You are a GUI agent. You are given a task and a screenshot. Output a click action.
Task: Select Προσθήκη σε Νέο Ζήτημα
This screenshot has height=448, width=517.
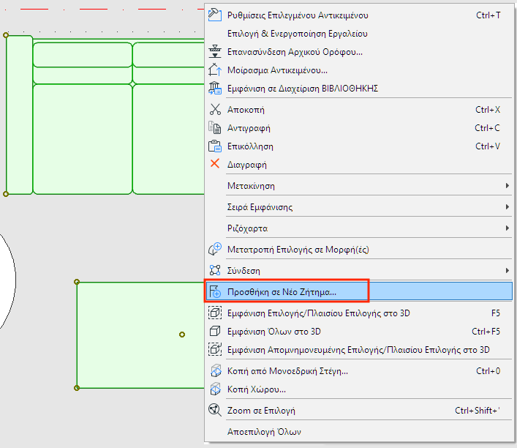(358, 291)
